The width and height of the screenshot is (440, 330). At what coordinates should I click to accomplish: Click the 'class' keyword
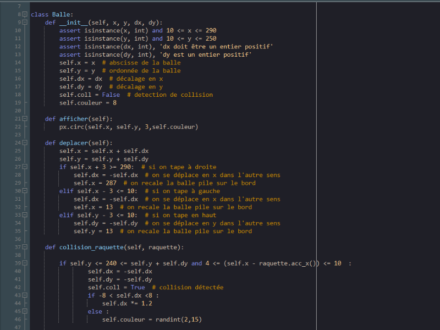coord(40,14)
